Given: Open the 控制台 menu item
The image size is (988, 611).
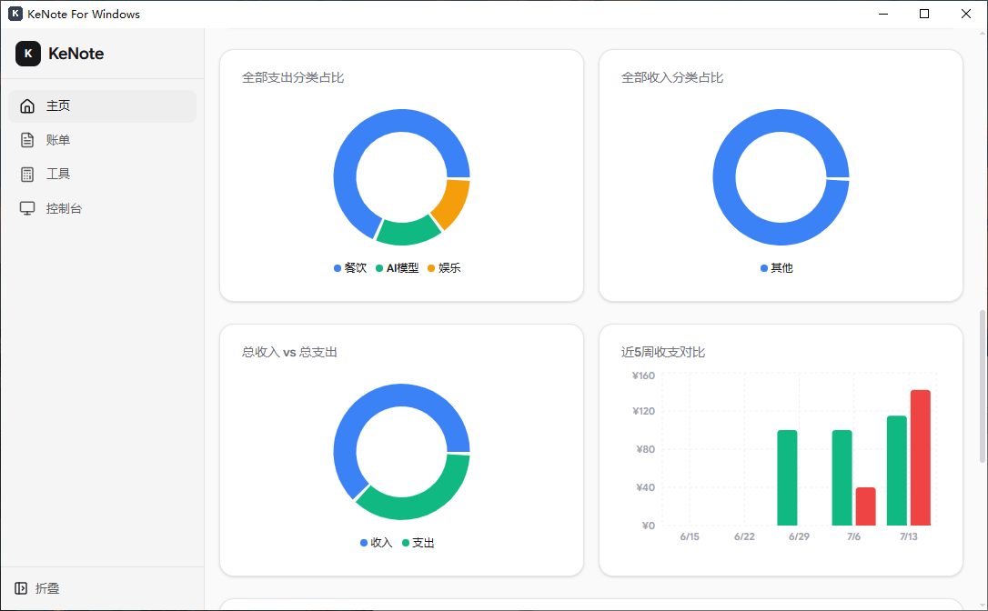Looking at the screenshot, I should pos(103,208).
